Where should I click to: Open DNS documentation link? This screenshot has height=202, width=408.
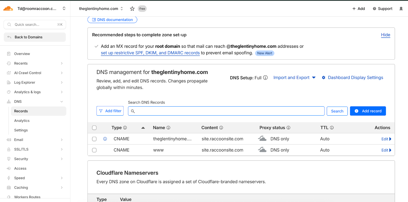112,20
